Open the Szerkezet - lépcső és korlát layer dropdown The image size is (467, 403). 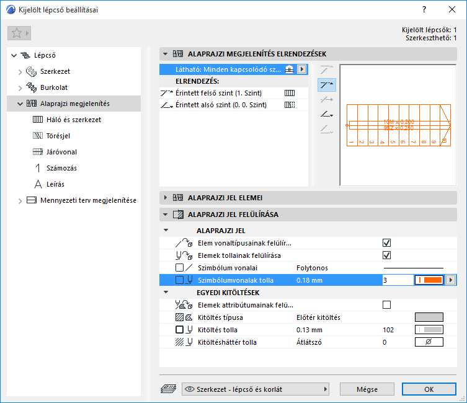pyautogui.click(x=256, y=389)
